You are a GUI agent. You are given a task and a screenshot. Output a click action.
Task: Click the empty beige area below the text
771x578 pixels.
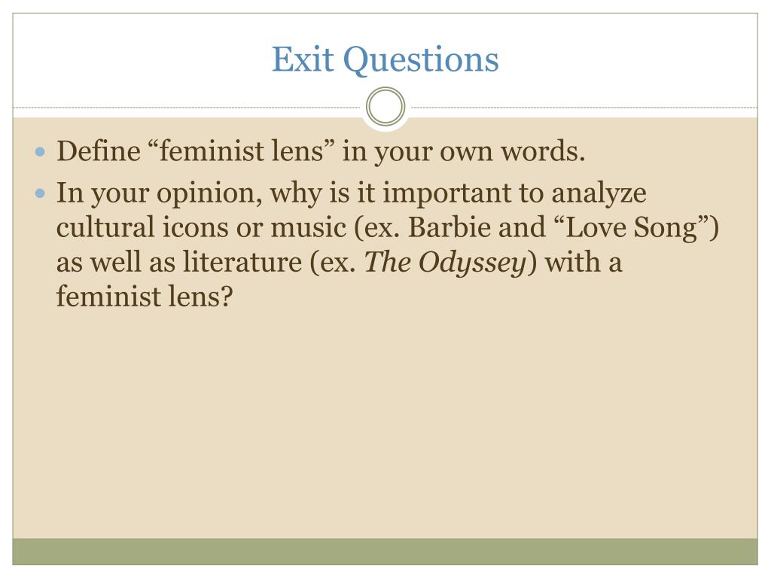point(385,423)
